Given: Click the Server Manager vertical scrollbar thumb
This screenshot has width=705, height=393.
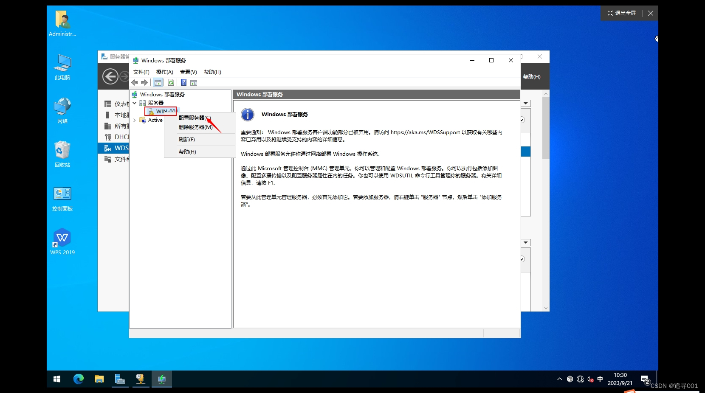Looking at the screenshot, I should pyautogui.click(x=546, y=128).
